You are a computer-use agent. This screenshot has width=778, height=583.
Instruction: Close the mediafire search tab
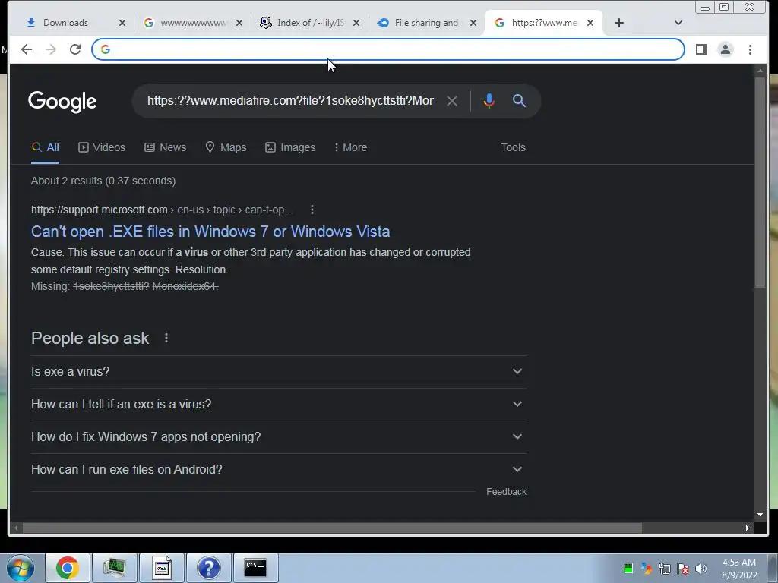tap(590, 23)
